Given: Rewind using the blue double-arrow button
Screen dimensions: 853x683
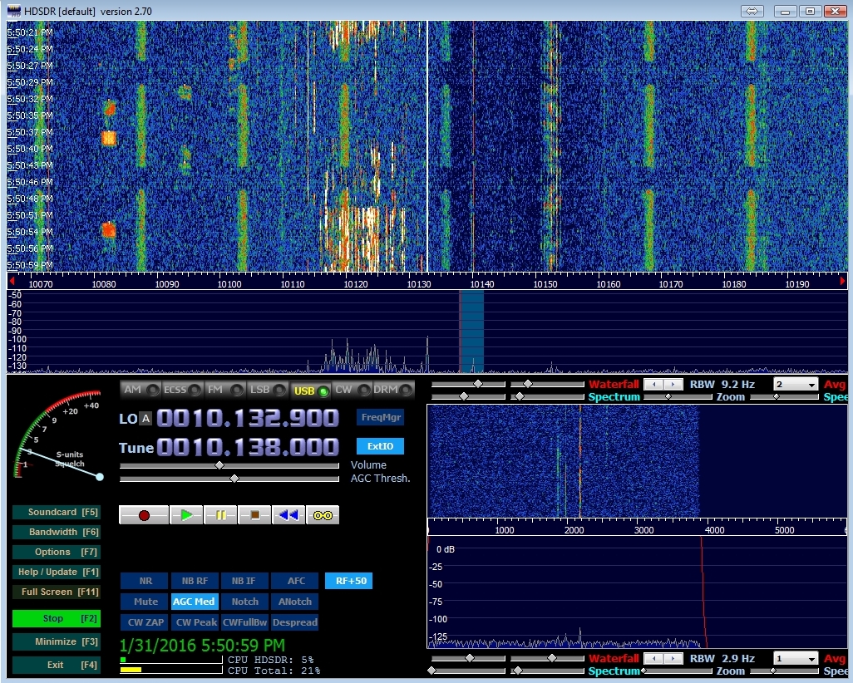Looking at the screenshot, I should pos(288,515).
